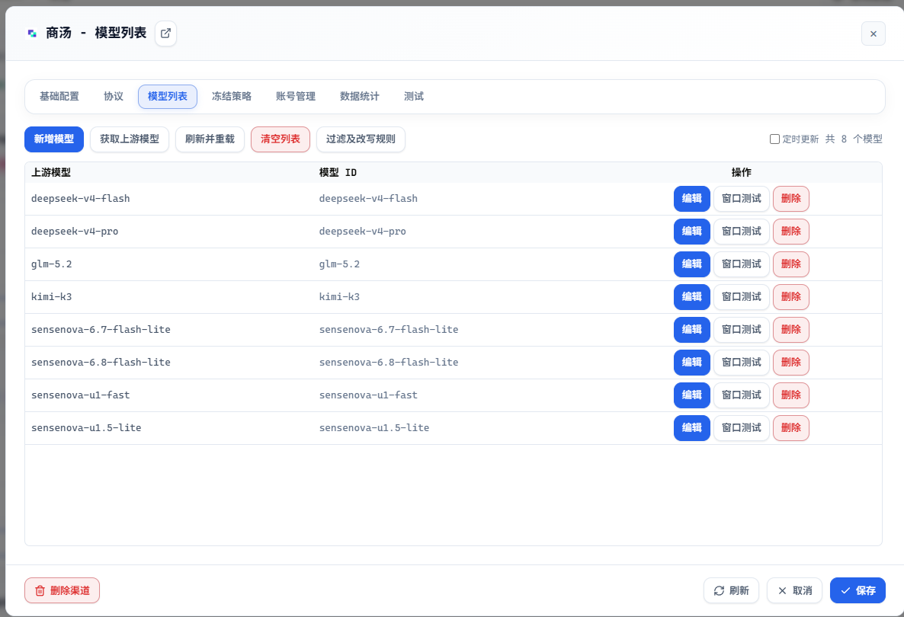This screenshot has height=617, width=904.
Task: Edit the sensenova-u1.5-lite model
Action: tap(691, 429)
